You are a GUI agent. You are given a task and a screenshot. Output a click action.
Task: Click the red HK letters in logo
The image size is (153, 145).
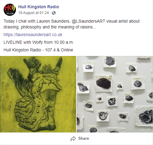(8, 8)
